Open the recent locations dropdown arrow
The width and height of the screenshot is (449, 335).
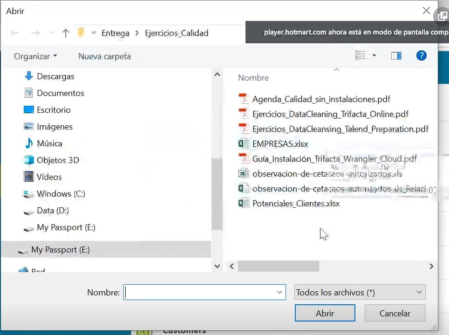(x=51, y=33)
